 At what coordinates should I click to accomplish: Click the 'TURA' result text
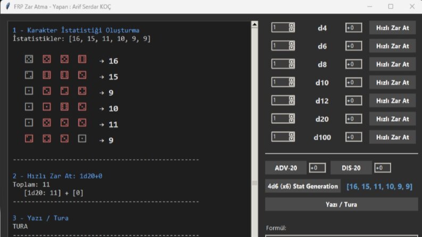[x=20, y=226]
